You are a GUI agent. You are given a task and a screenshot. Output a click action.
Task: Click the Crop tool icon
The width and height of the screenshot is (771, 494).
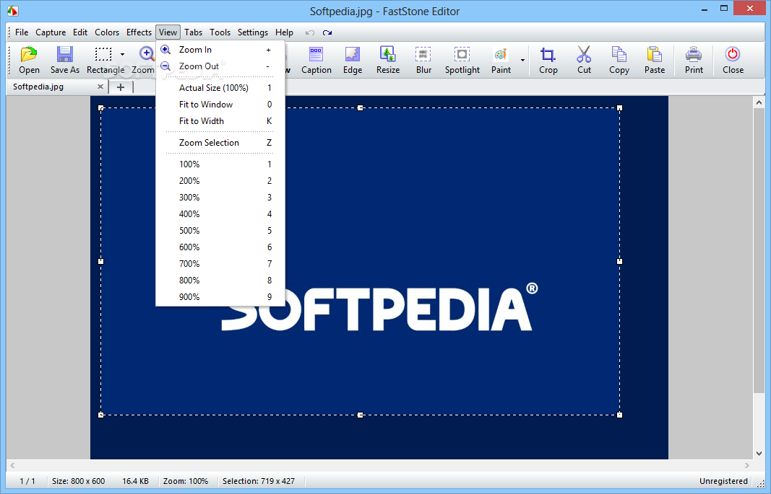point(548,54)
